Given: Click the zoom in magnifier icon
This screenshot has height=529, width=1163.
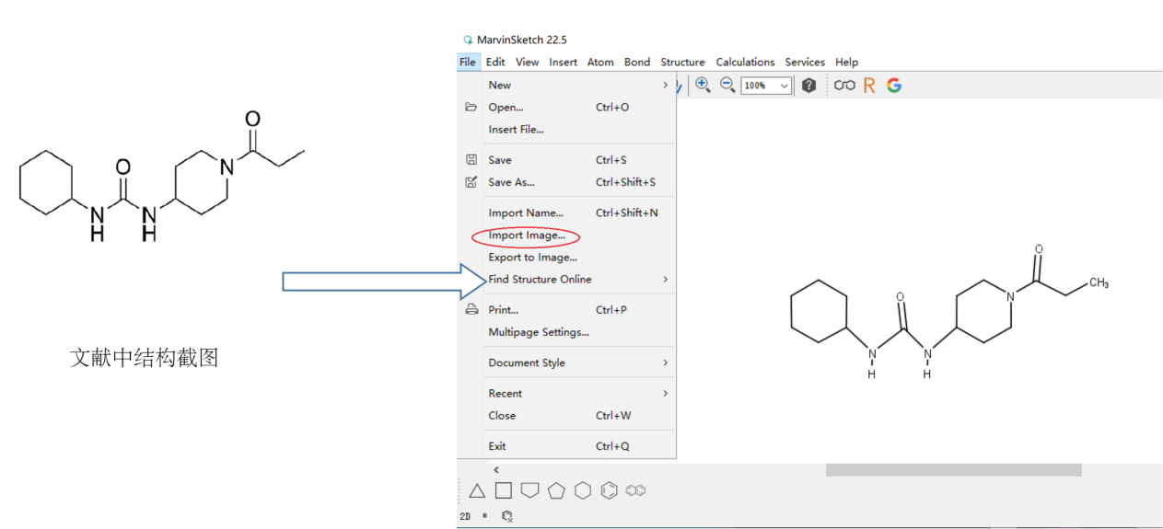Looking at the screenshot, I should [703, 85].
